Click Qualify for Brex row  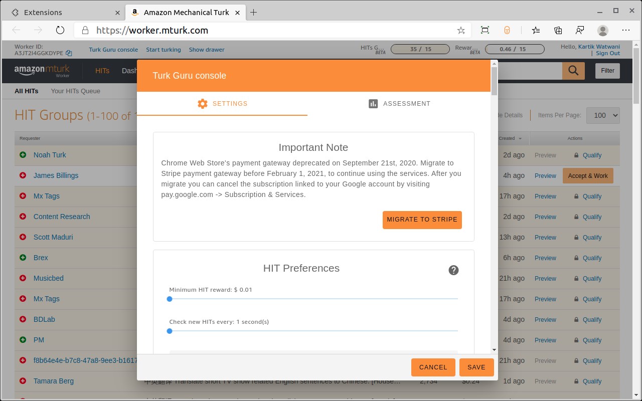(592, 258)
